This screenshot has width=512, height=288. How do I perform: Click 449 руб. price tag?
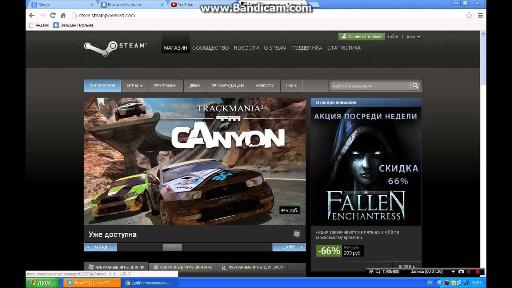[290, 210]
